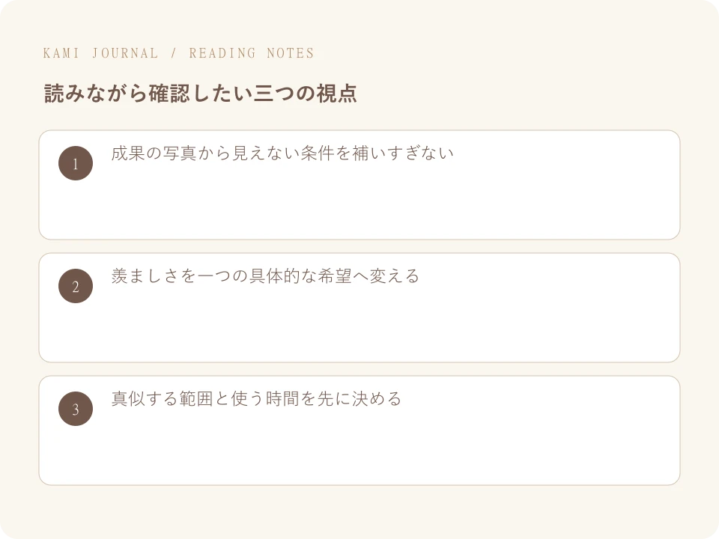This screenshot has height=539, width=719.
Task: Go to READING NOTES breadcrumb
Action: 252,53
